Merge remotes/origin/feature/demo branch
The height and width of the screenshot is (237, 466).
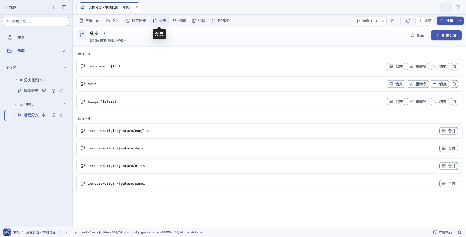pyautogui.click(x=449, y=148)
